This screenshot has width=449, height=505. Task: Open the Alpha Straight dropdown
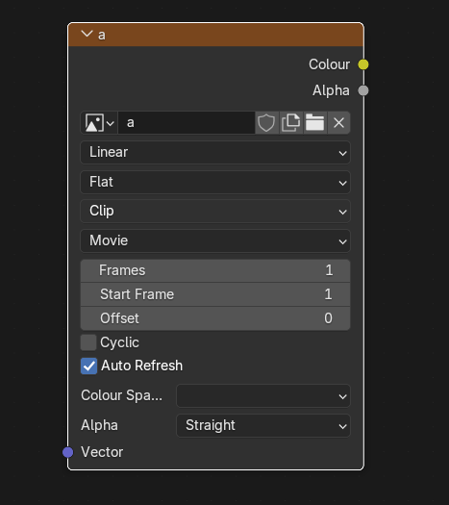click(263, 425)
